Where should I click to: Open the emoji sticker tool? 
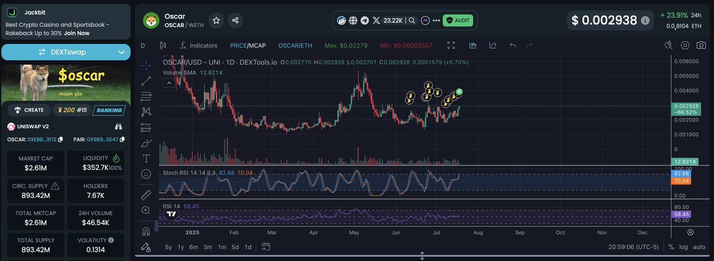pyautogui.click(x=146, y=174)
